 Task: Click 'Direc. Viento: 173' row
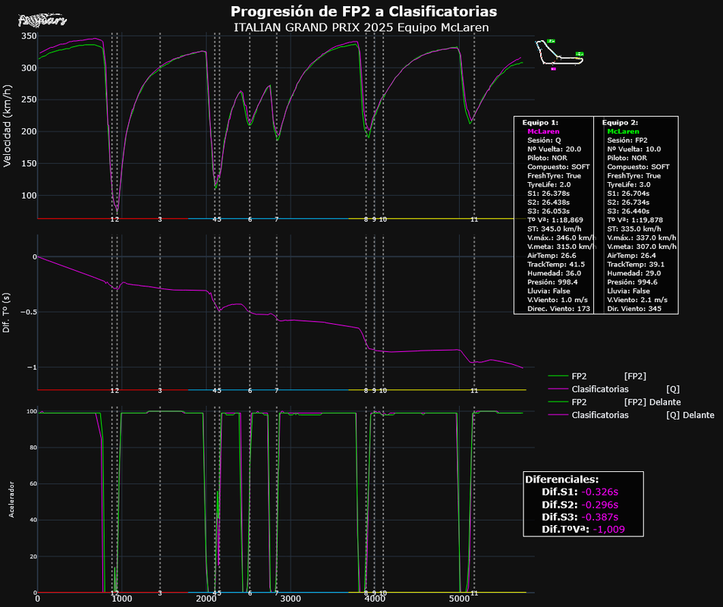pos(559,309)
